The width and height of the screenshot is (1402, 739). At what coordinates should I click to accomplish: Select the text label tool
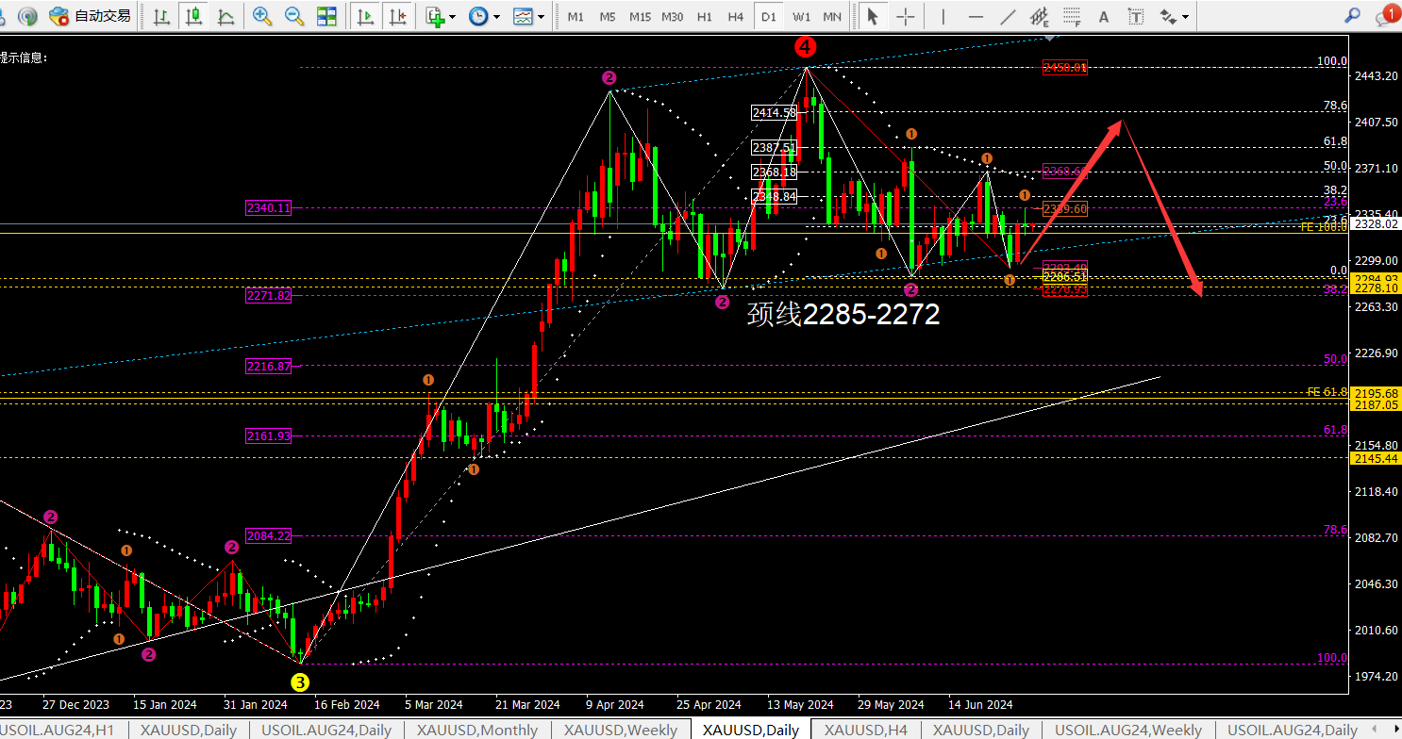click(x=1136, y=16)
